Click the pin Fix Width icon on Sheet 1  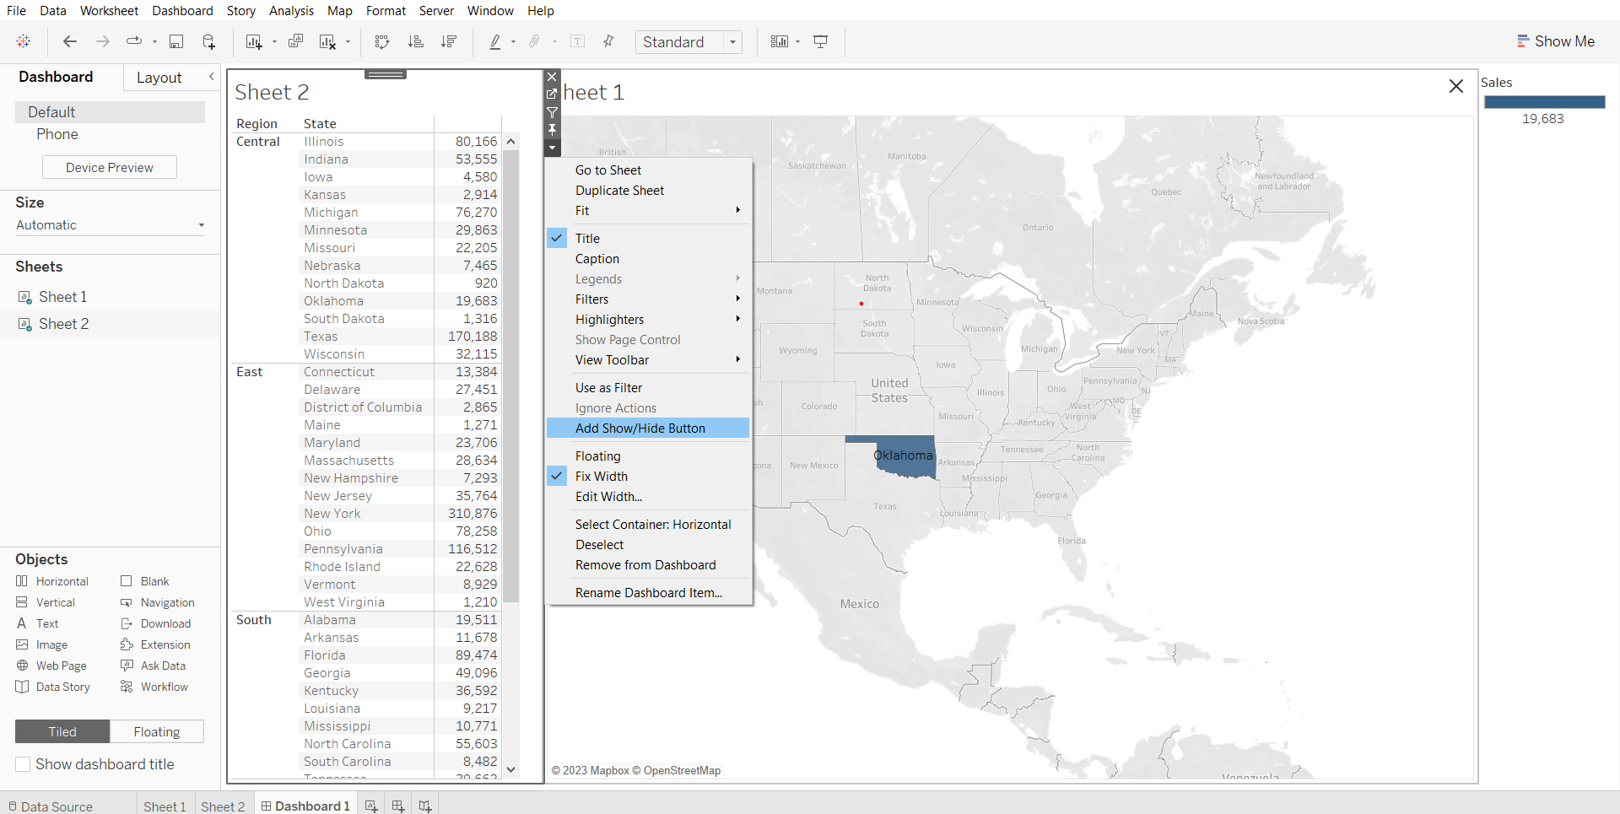tap(552, 130)
